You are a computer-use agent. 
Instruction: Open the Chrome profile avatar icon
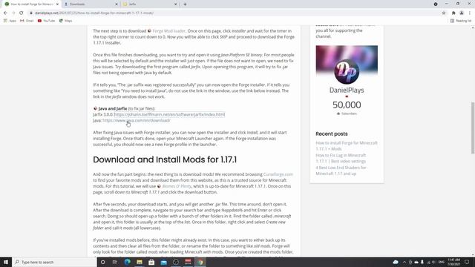[x=462, y=13]
